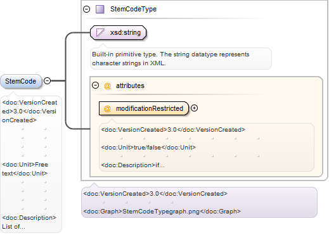Image resolution: width=329 pixels, height=235 pixels.
Task: Click the StemCodeTypegraph.png doc:Graph text
Action: tap(162, 212)
